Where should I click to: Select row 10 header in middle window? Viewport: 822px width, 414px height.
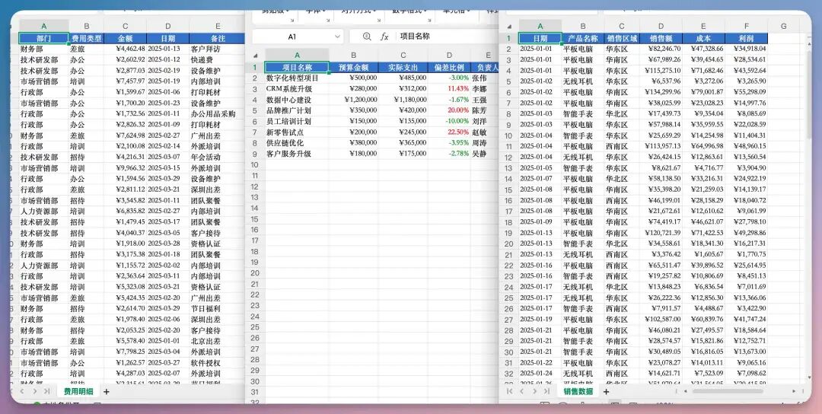pyautogui.click(x=255, y=165)
